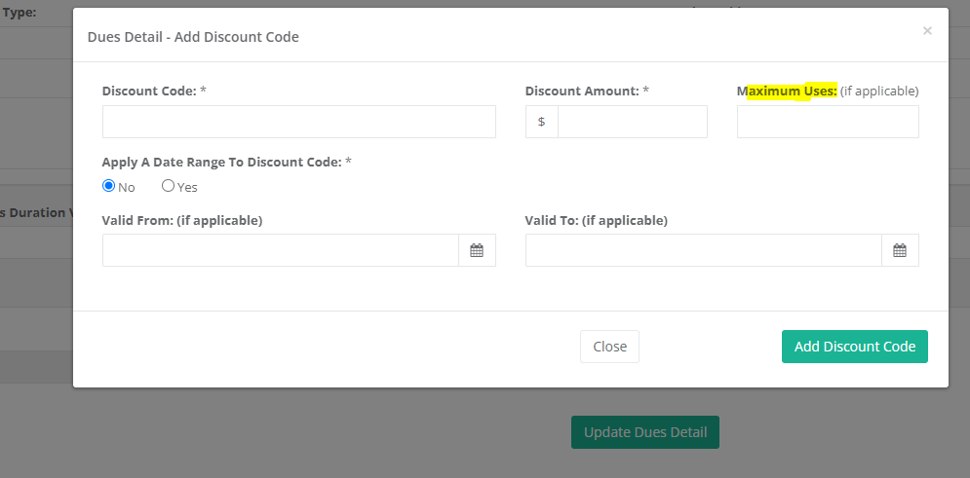Focus the Discount Amount input box

(632, 122)
